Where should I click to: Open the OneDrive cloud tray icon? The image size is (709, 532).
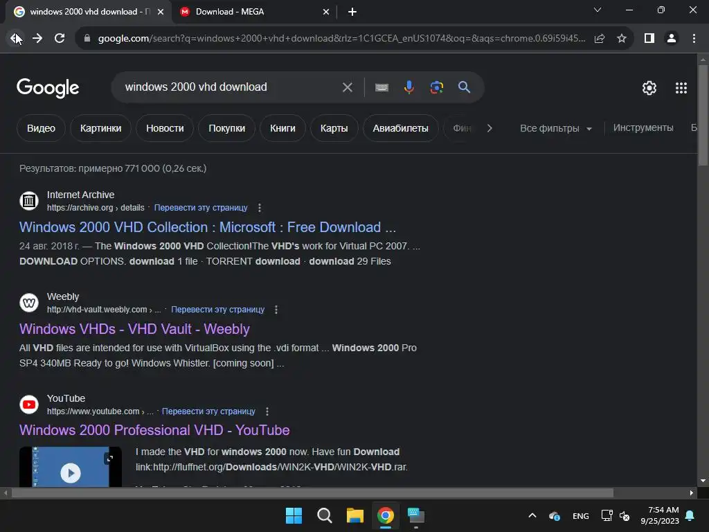[x=555, y=515]
